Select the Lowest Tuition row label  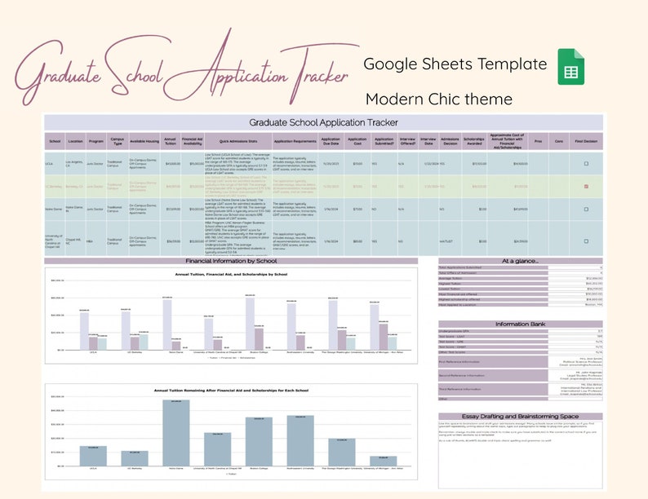click(493, 289)
